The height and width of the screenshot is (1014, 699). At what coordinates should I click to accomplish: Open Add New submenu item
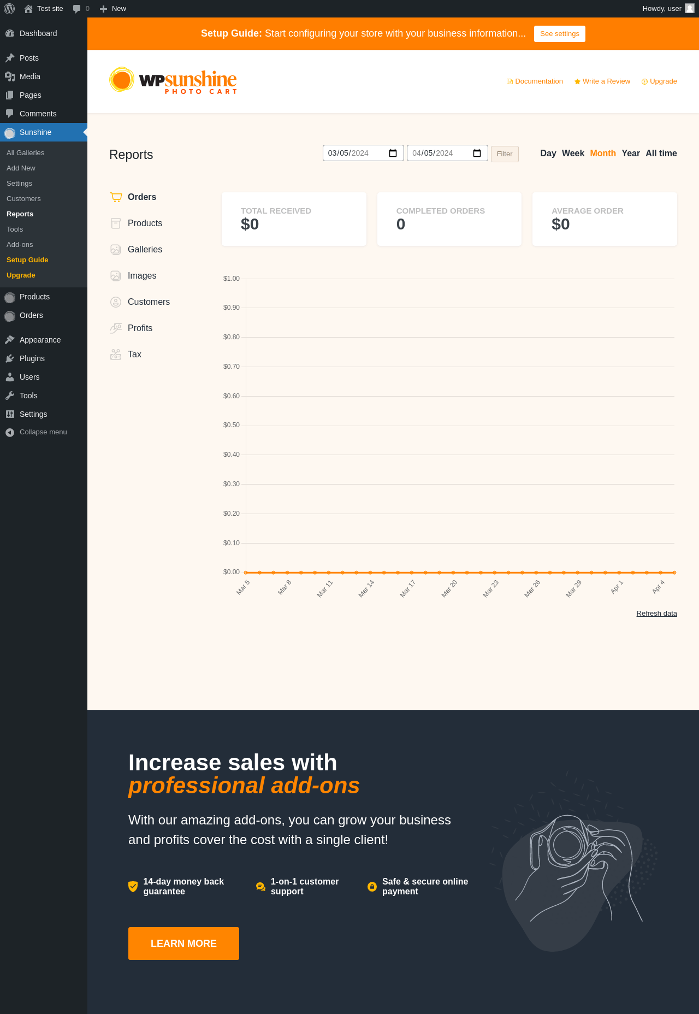(x=44, y=168)
